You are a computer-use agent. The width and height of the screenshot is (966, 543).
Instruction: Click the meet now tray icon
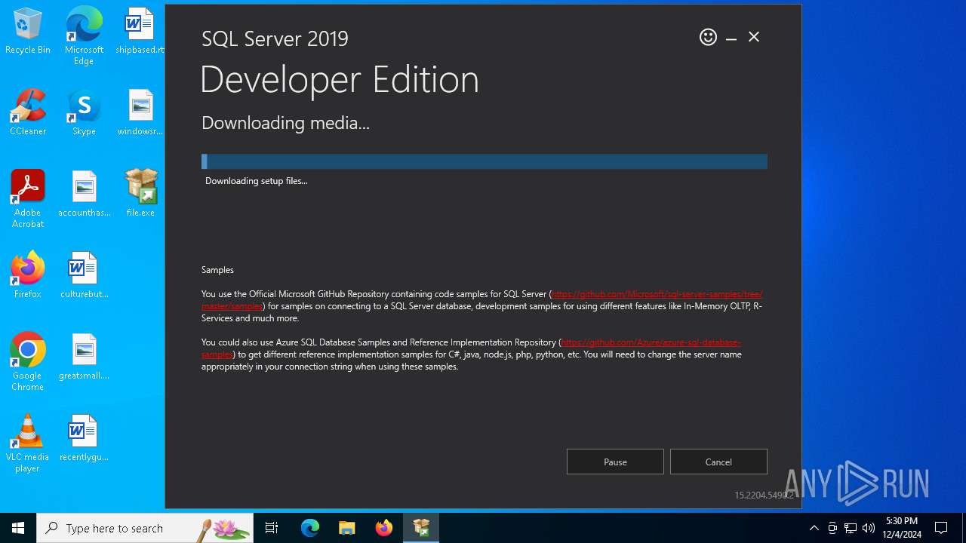tap(832, 528)
